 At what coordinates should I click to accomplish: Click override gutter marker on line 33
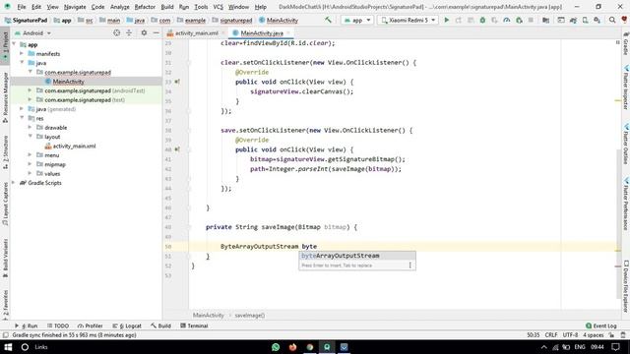177,82
